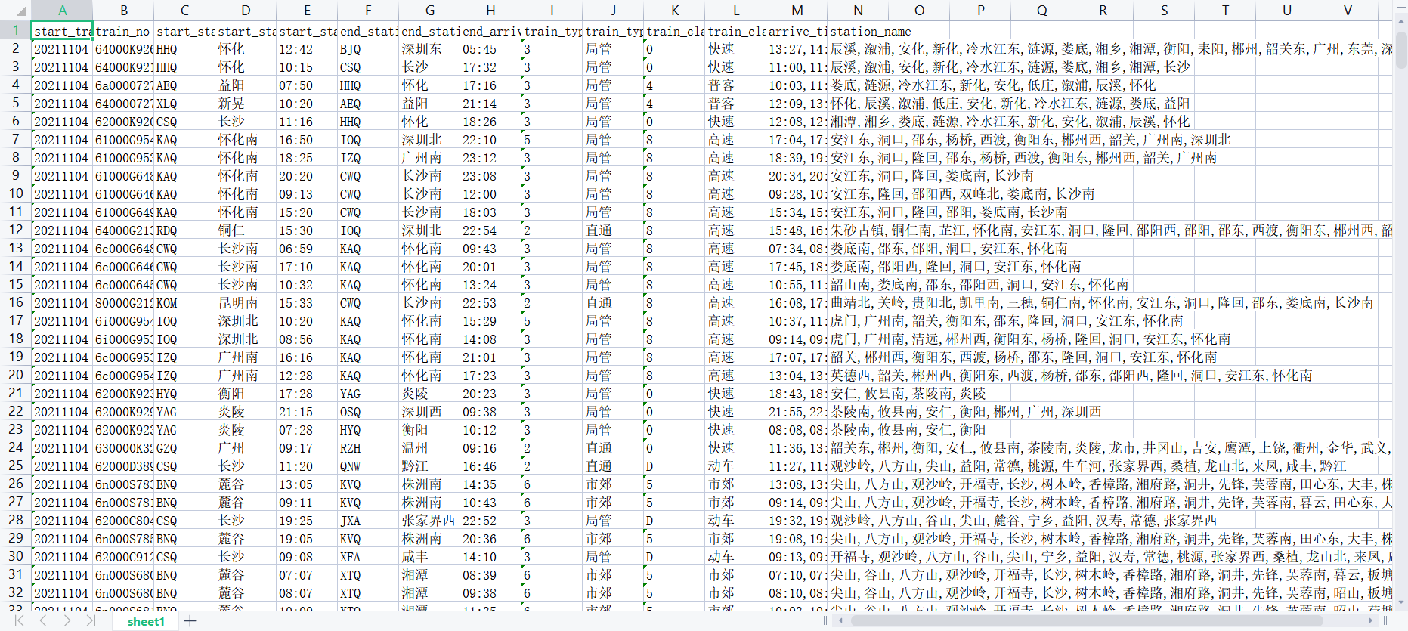Select cell '温州' in row 24
This screenshot has height=631, width=1408.
[429, 448]
